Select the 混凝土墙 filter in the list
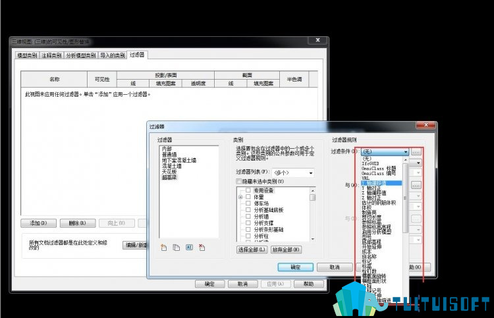 (x=172, y=166)
